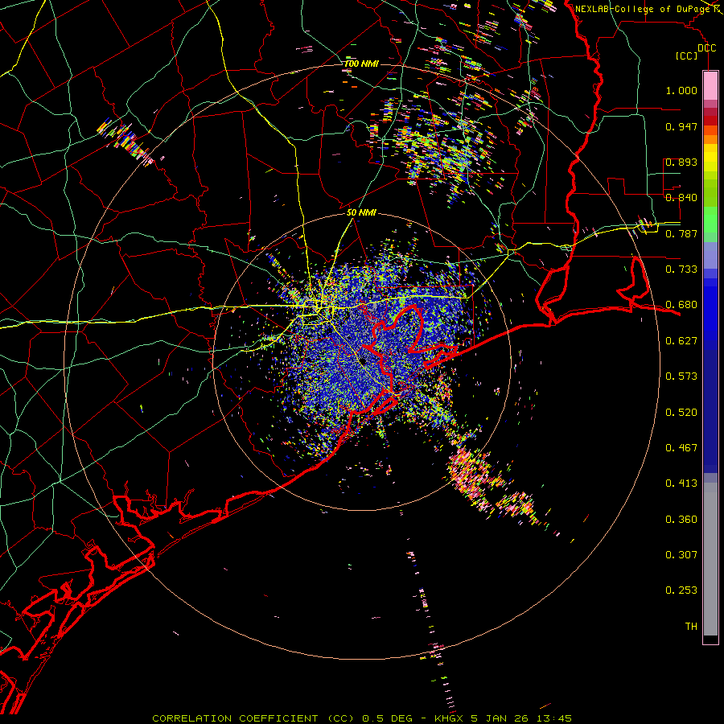Screen dimensions: 724x724
Task: Select the 0.520 color scale value
Action: click(681, 413)
